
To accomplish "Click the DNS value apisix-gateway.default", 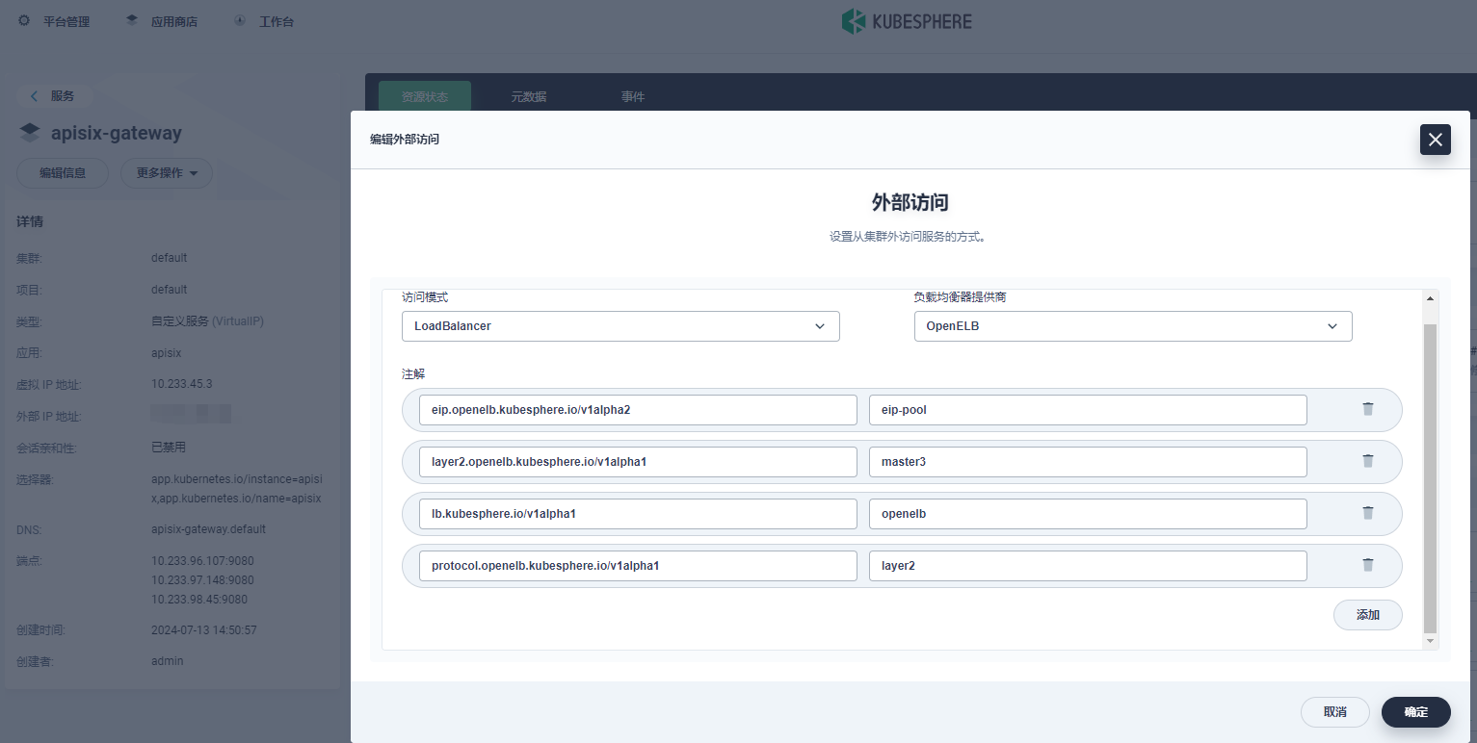I will [x=208, y=529].
